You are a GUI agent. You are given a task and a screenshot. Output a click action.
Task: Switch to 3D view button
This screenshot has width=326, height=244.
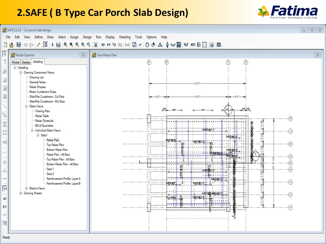[x=103, y=45]
